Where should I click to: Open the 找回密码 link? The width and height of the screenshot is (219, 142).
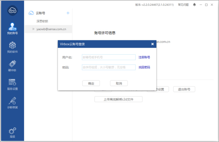[x=144, y=67]
